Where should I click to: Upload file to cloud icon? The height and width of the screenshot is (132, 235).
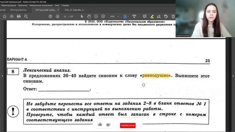click(x=12, y=16)
